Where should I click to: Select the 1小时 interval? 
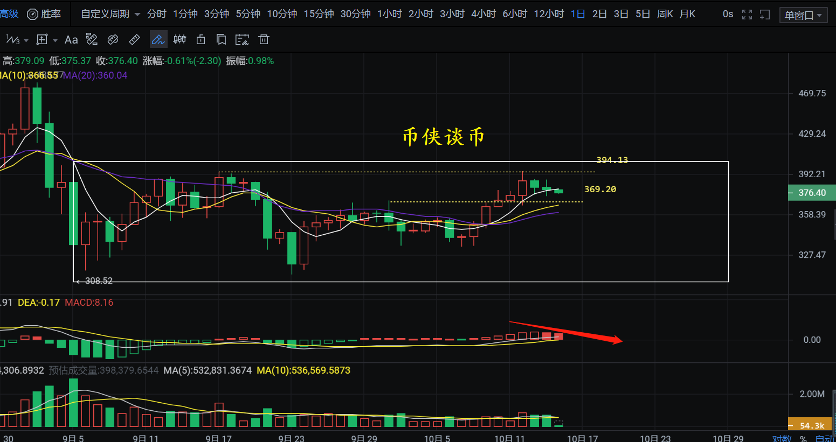390,14
